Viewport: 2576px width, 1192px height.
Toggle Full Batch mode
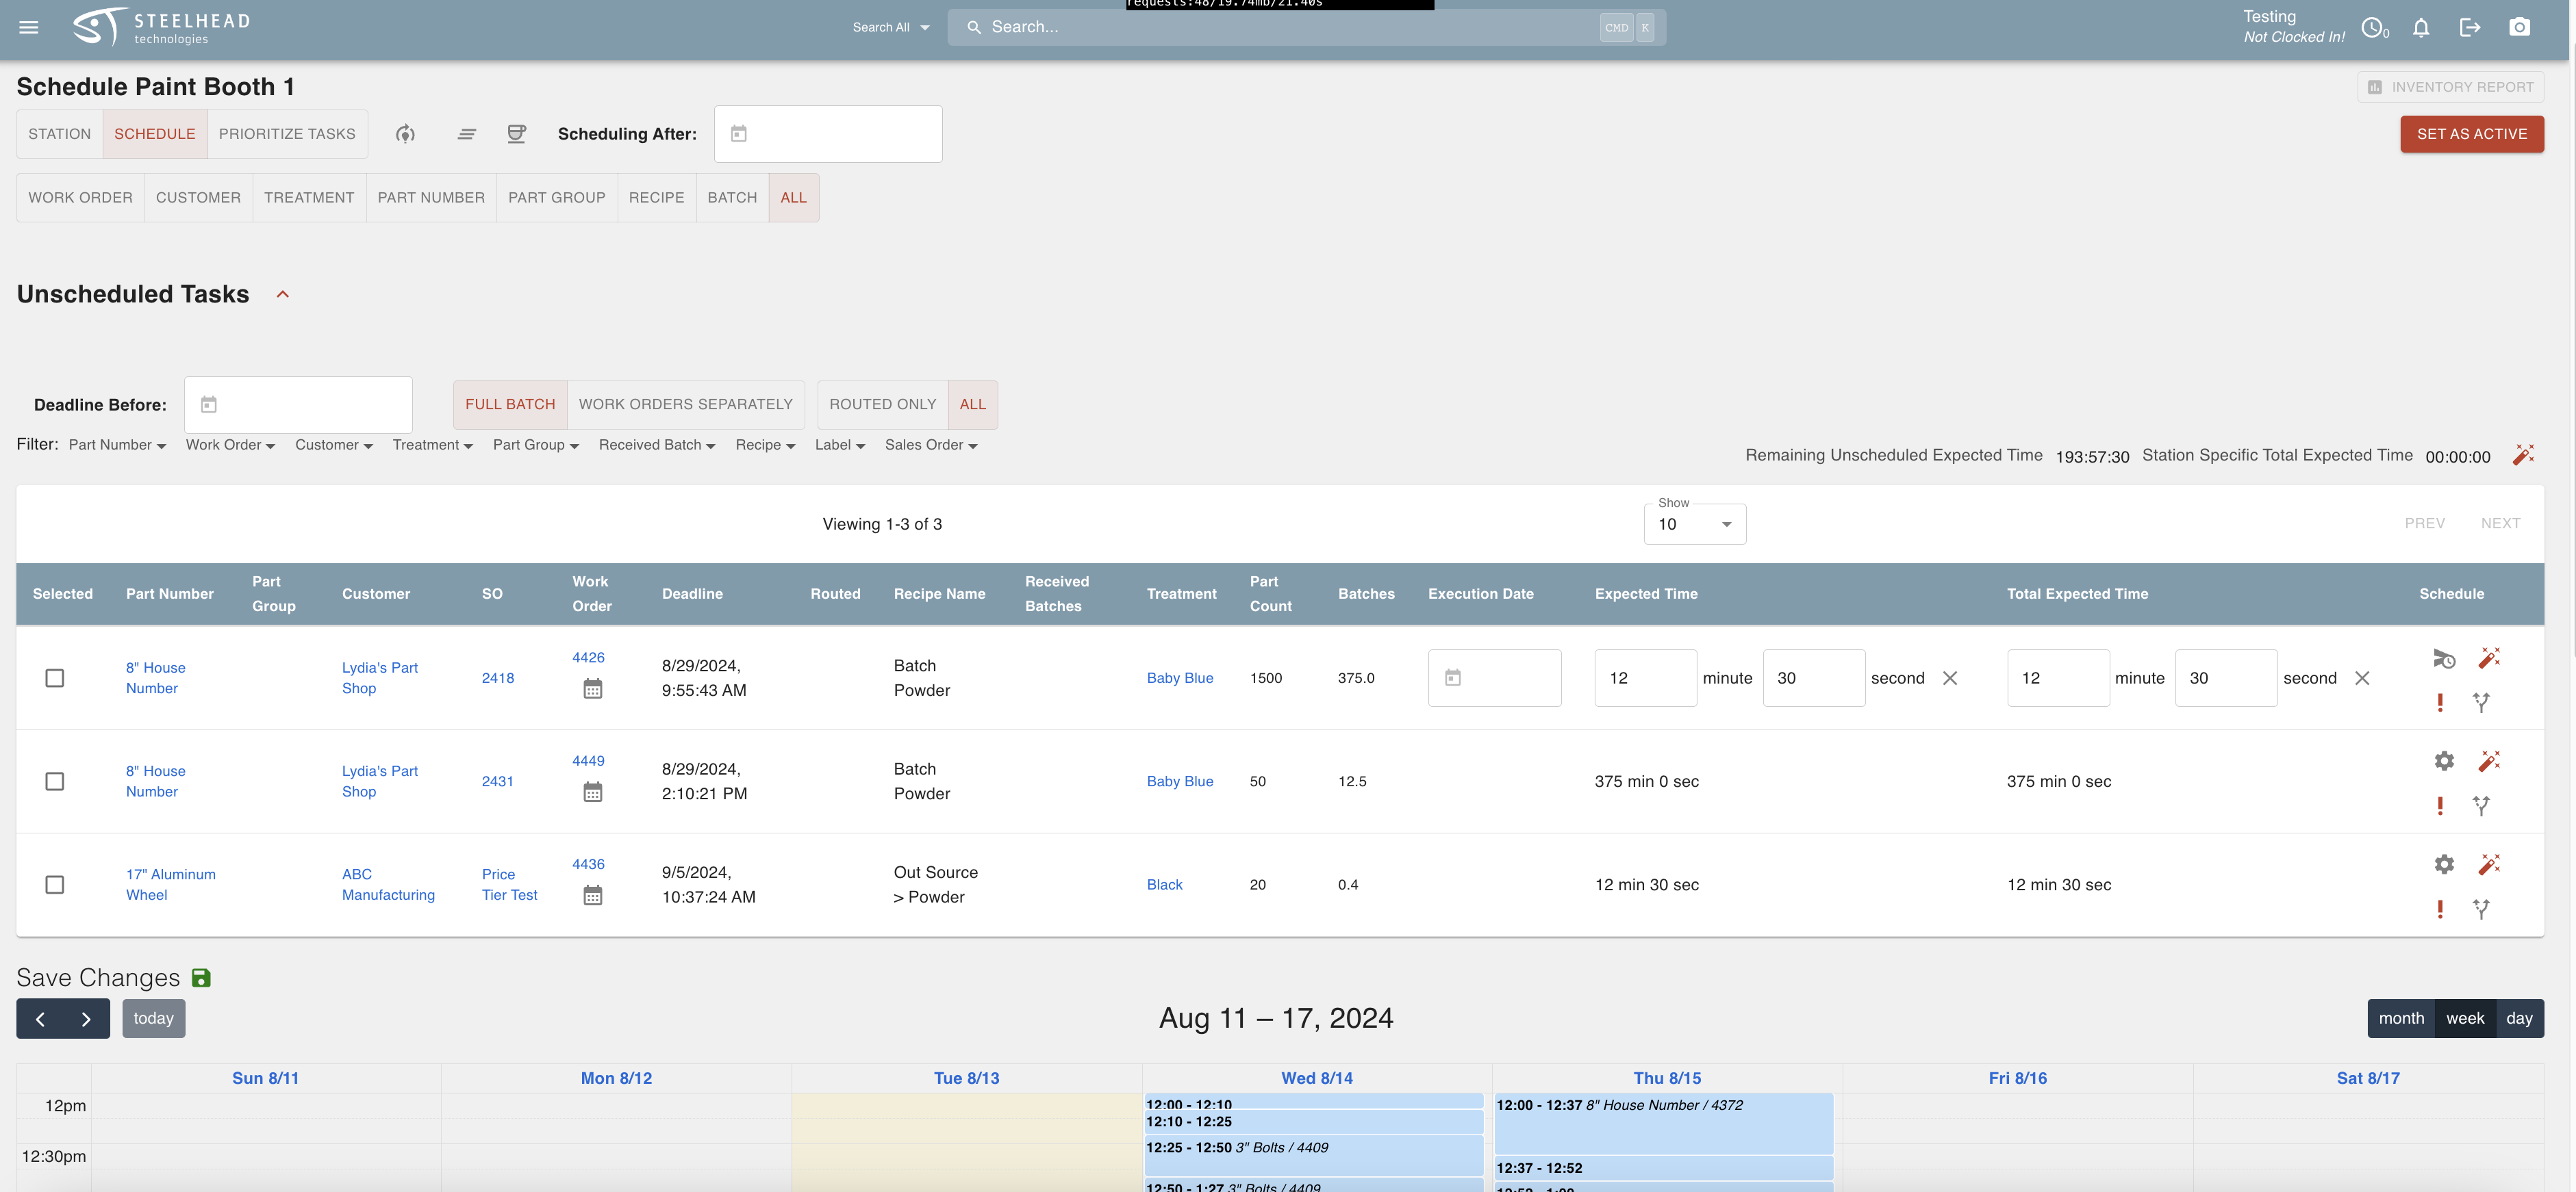click(510, 404)
